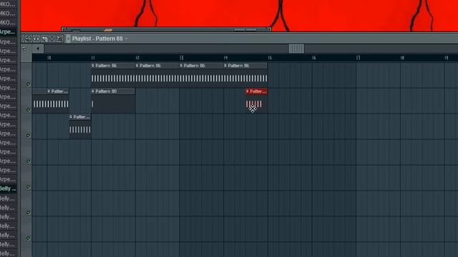Viewport: 458px width, 257px height.
Task: Mute the track containing Pattern 80 clip
Action: [28, 110]
